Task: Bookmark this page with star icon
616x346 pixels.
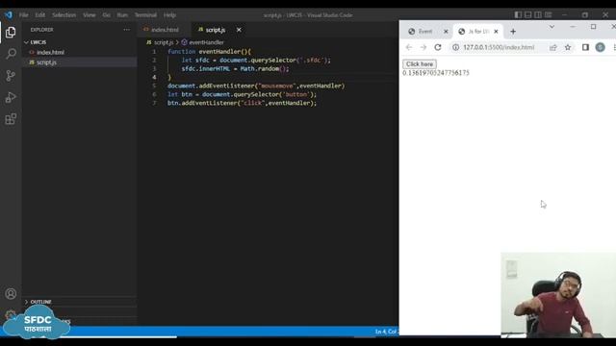Action: click(568, 47)
